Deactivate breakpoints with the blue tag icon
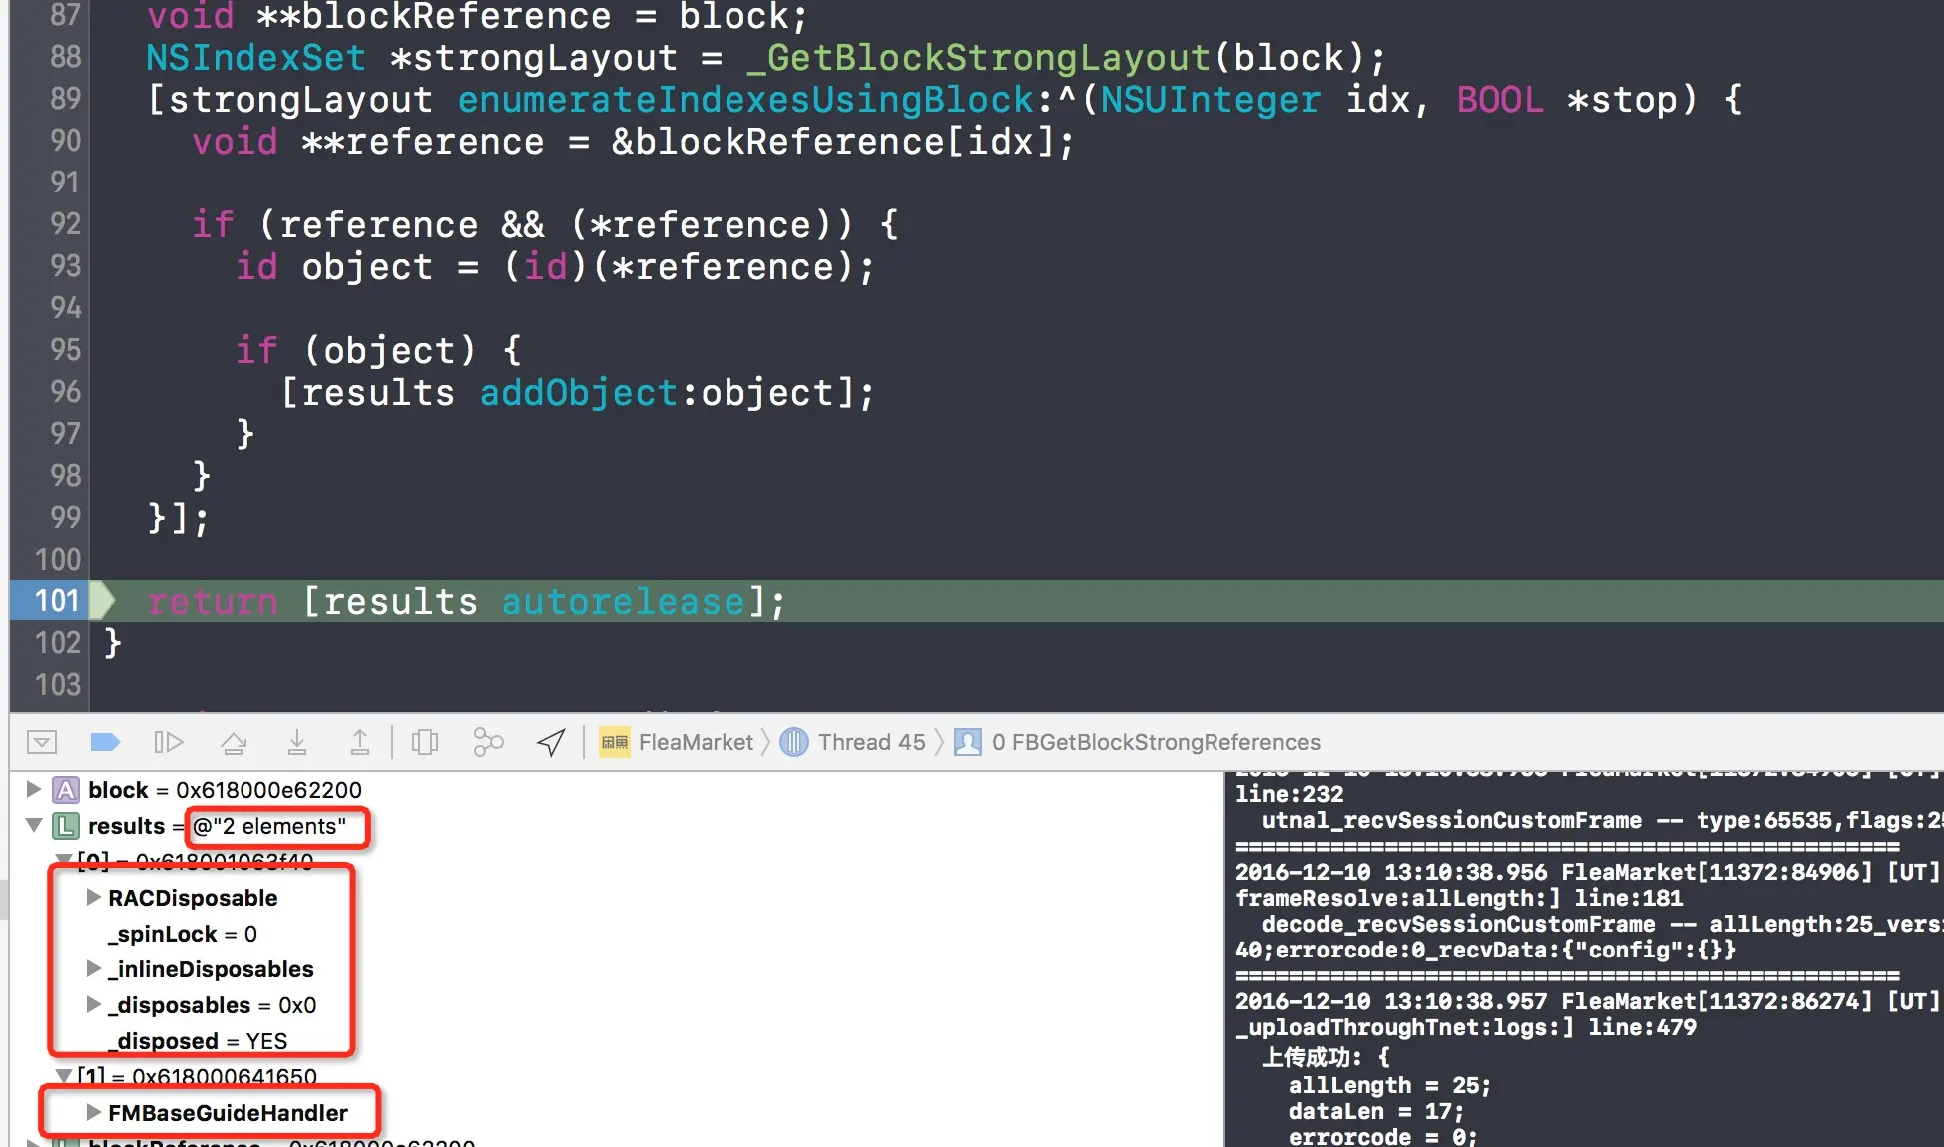The width and height of the screenshot is (1944, 1147). (x=105, y=742)
